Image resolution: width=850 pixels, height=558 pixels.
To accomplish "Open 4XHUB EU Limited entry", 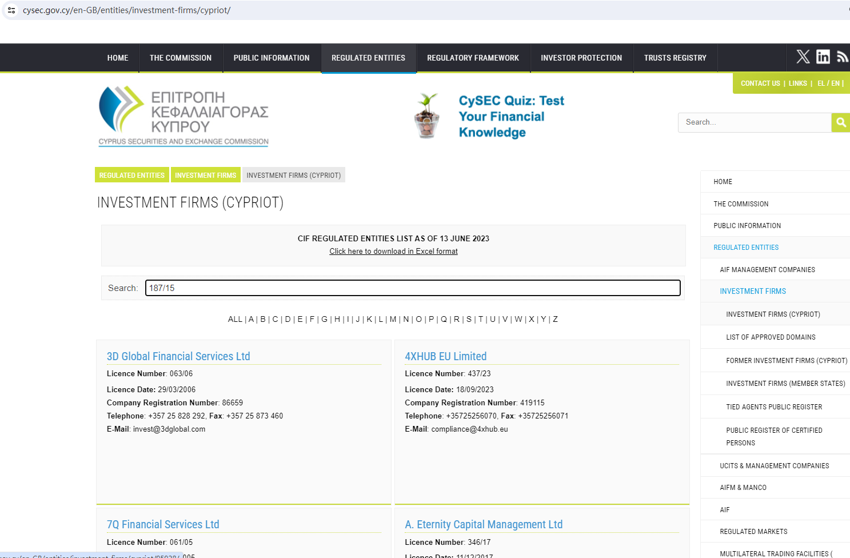I will [445, 357].
